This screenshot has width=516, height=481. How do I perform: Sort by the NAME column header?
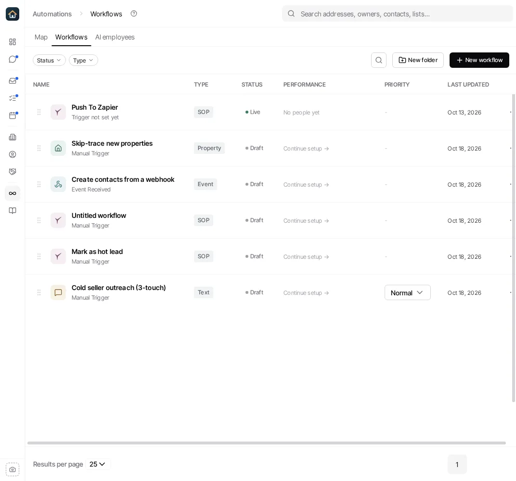point(41,85)
